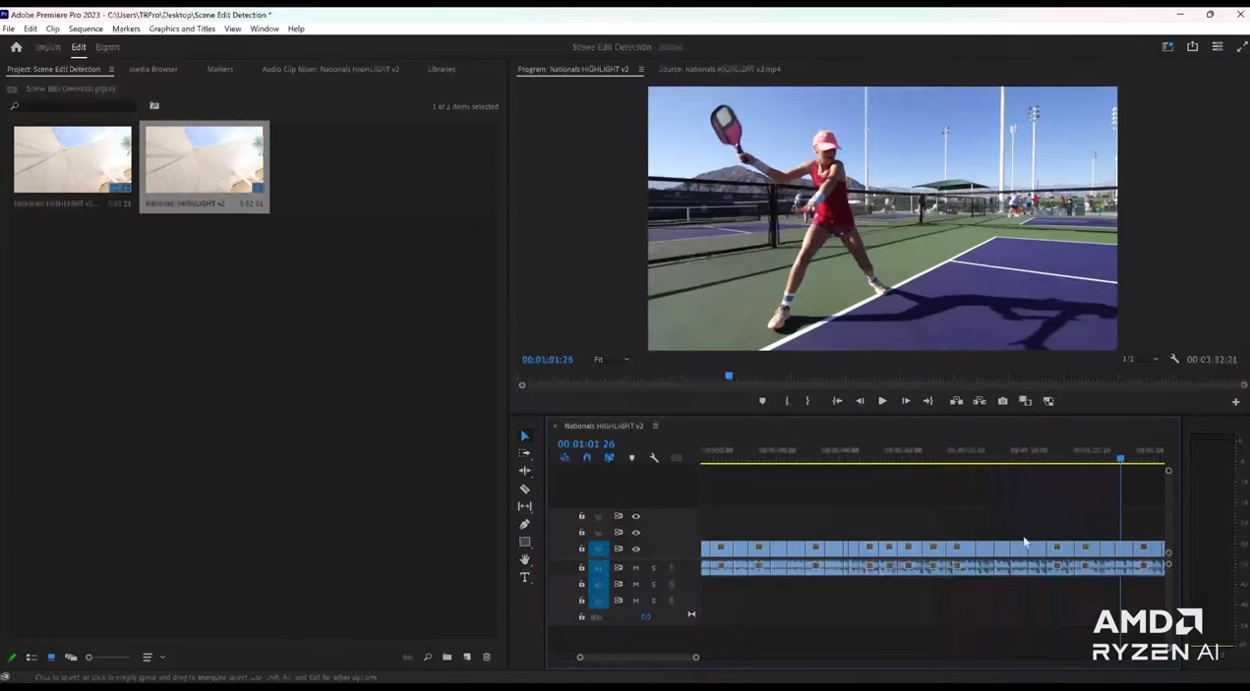
Task: Switch to the Media Browser tab
Action: click(x=153, y=70)
